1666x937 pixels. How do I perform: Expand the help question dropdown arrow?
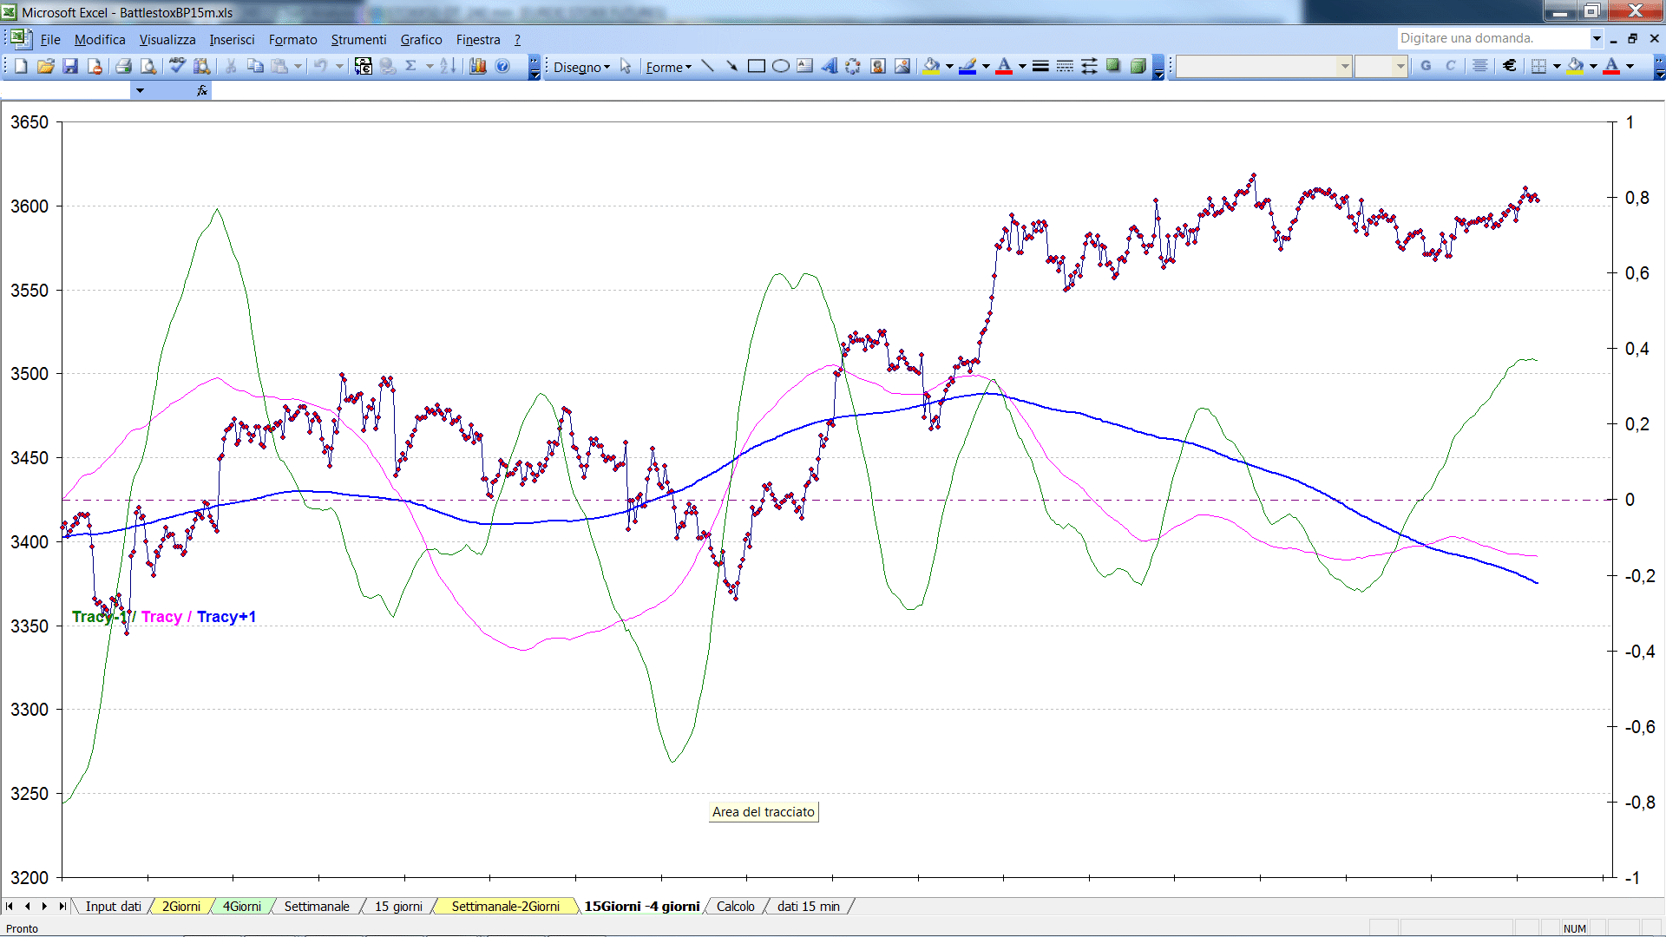click(x=1596, y=38)
